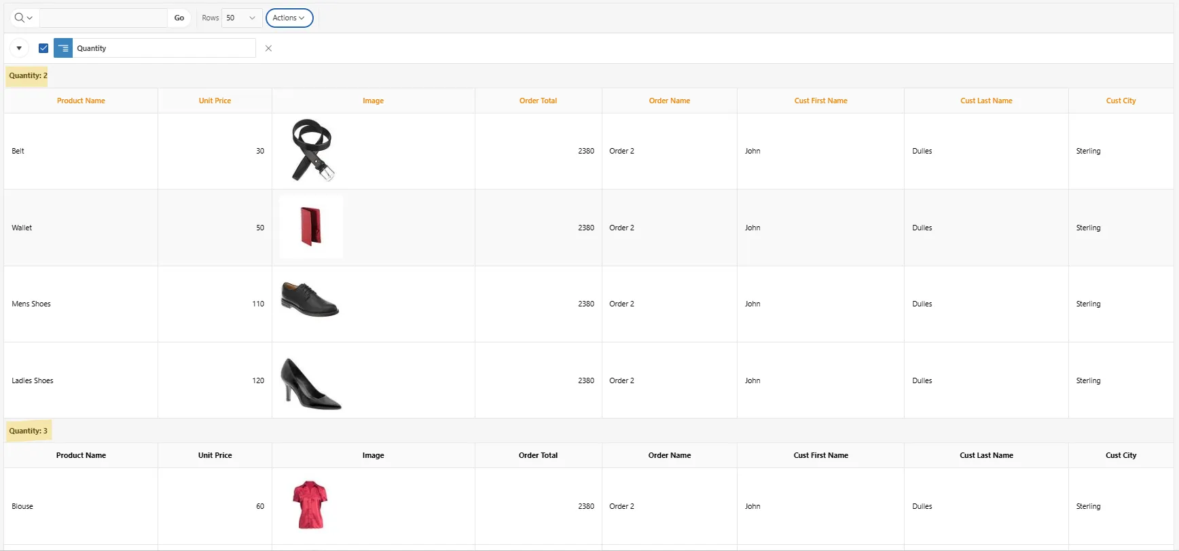Focus the report search text field

click(103, 18)
